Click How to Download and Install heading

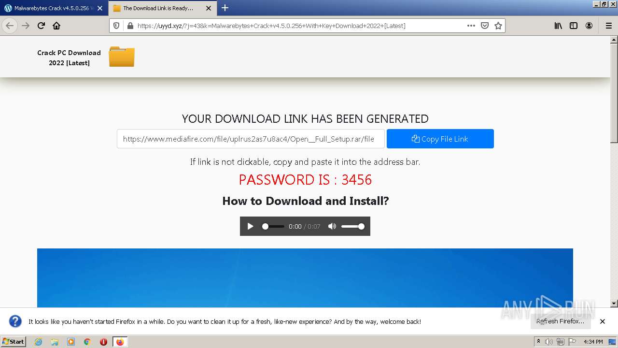pyautogui.click(x=305, y=201)
